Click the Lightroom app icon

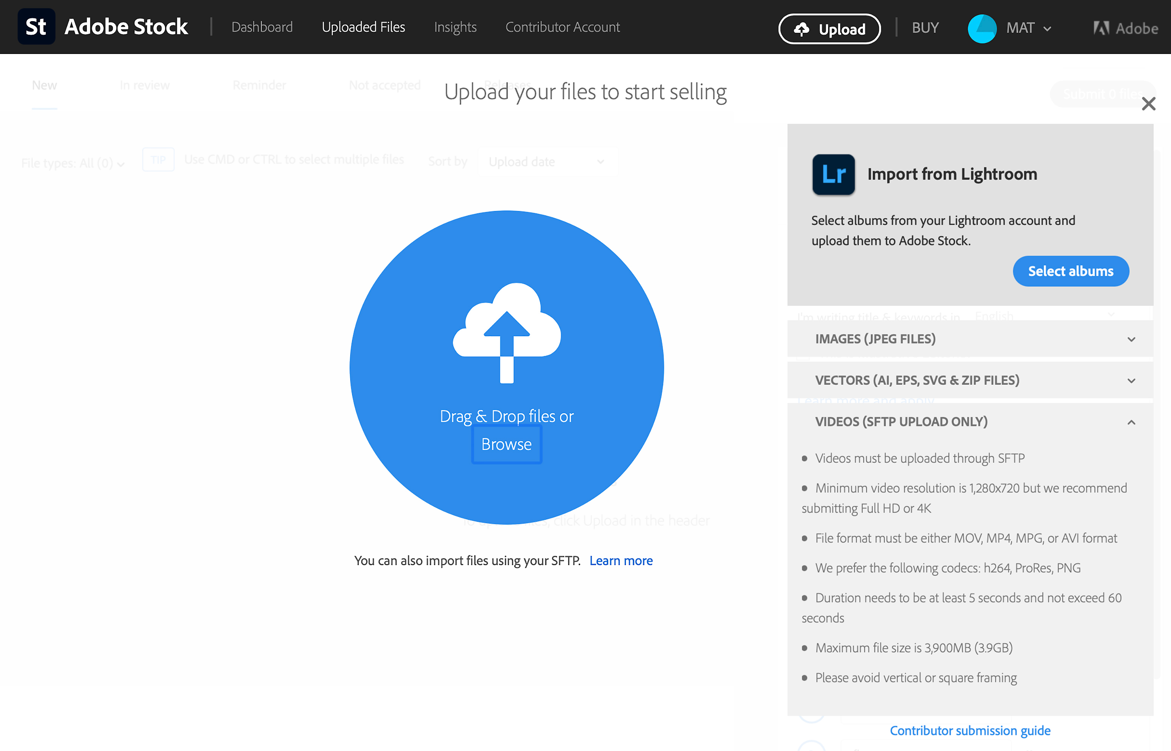click(x=833, y=174)
